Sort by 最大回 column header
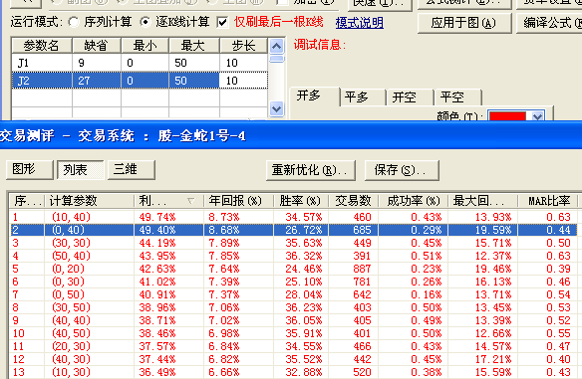582x379 pixels. click(483, 201)
